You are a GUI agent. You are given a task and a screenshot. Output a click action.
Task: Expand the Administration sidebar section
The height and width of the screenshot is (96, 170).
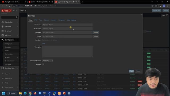pos(10,68)
